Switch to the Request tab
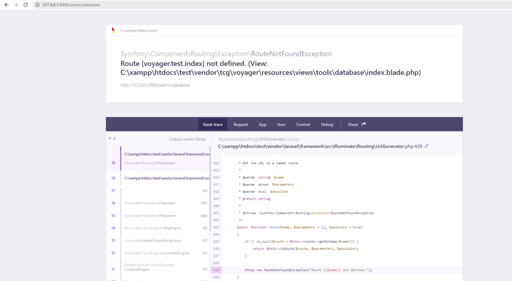 pyautogui.click(x=241, y=124)
